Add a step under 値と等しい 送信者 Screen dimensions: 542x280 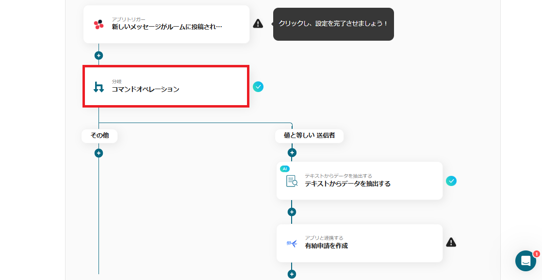pos(292,153)
